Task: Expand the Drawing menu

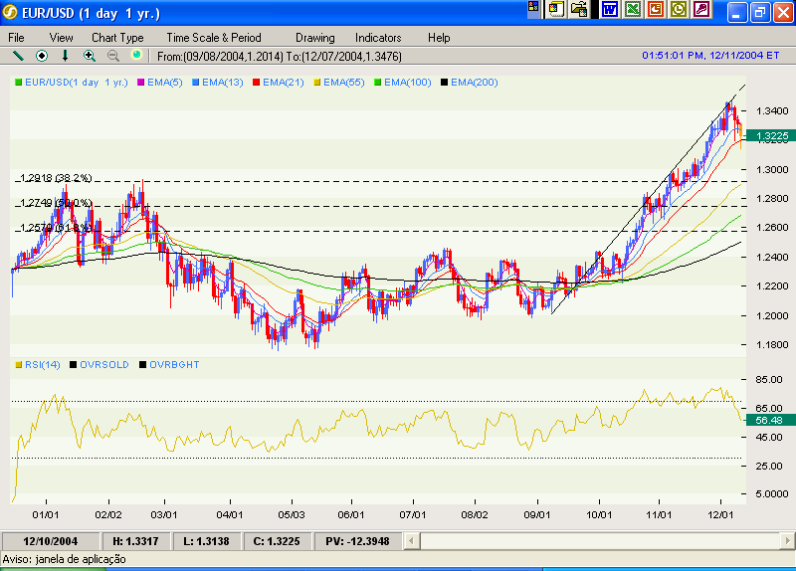Action: [314, 37]
